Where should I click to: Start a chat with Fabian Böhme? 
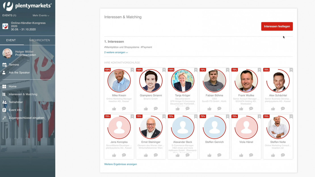219,109
